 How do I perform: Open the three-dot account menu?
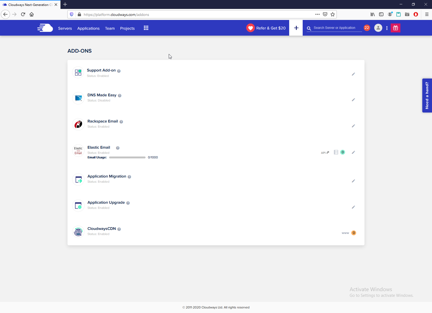[x=387, y=28]
